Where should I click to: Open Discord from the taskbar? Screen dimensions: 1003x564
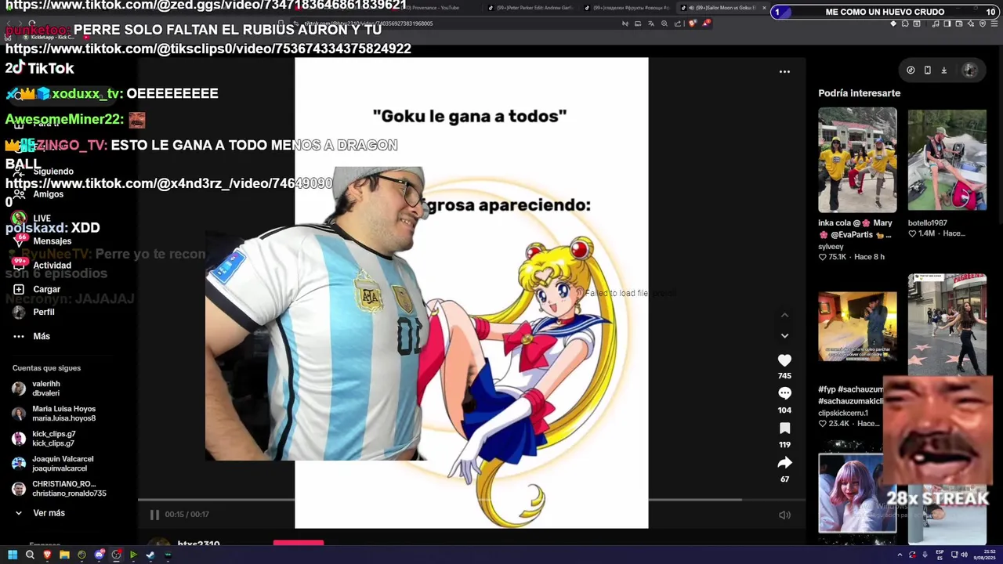99,555
